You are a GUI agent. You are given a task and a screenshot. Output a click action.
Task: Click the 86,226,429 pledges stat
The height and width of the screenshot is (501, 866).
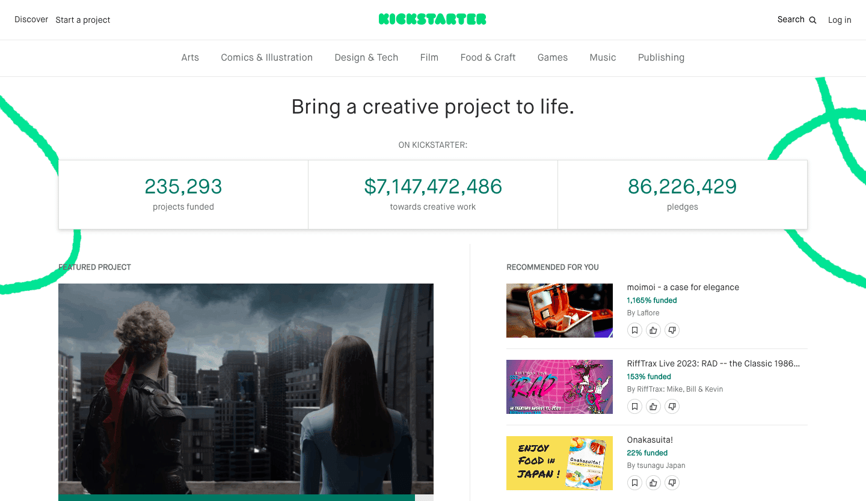pyautogui.click(x=683, y=195)
